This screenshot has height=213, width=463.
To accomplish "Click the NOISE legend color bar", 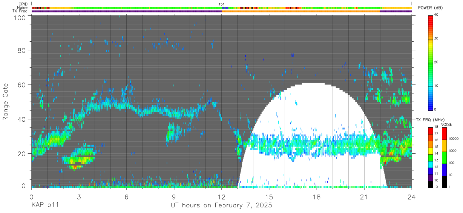I will (444, 157).
